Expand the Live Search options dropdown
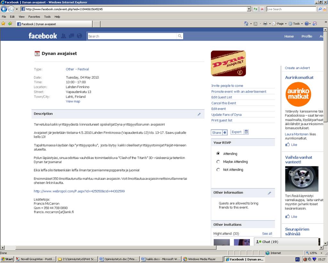 [x=324, y=9]
